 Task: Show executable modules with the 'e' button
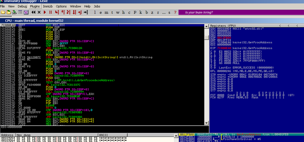[101, 12]
